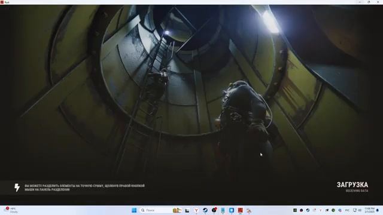Click the dark green tray icon
Viewport: 383px width, 215px height.
pyautogui.click(x=295, y=210)
